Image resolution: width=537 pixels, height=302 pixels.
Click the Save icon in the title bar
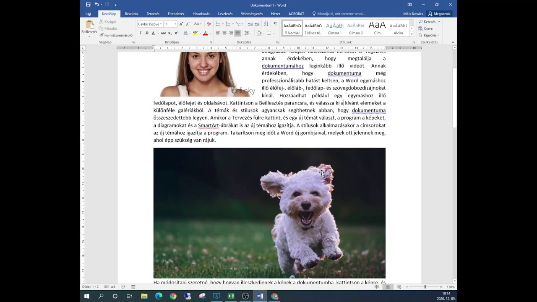(x=88, y=5)
